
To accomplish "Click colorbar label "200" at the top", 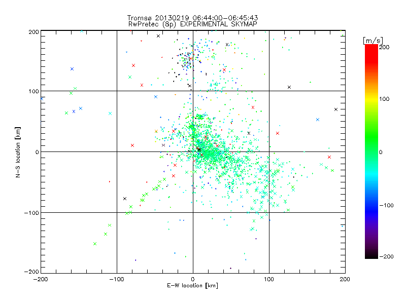I will click(384, 47).
